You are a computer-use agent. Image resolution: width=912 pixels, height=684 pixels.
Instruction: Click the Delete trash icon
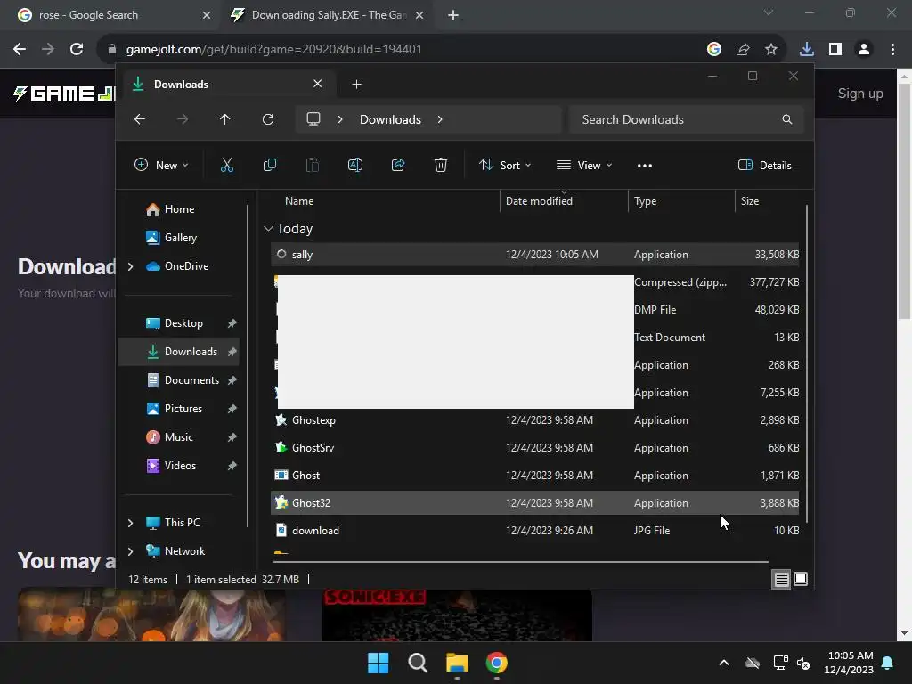point(440,165)
